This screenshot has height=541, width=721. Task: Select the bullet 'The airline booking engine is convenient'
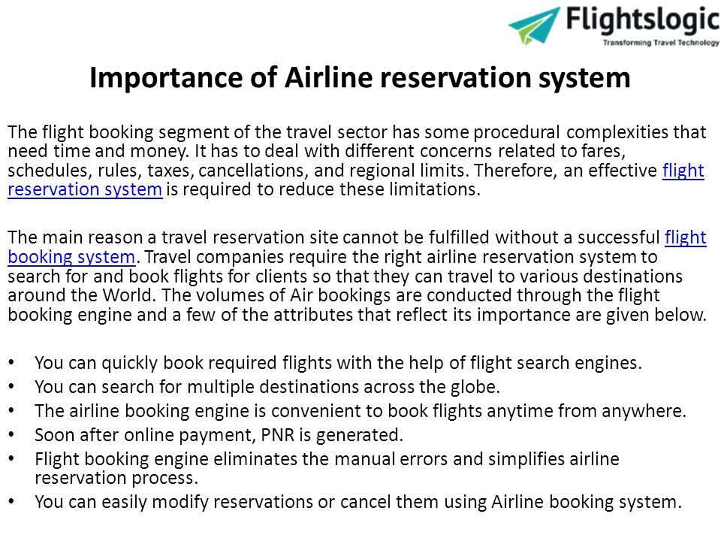(360, 411)
